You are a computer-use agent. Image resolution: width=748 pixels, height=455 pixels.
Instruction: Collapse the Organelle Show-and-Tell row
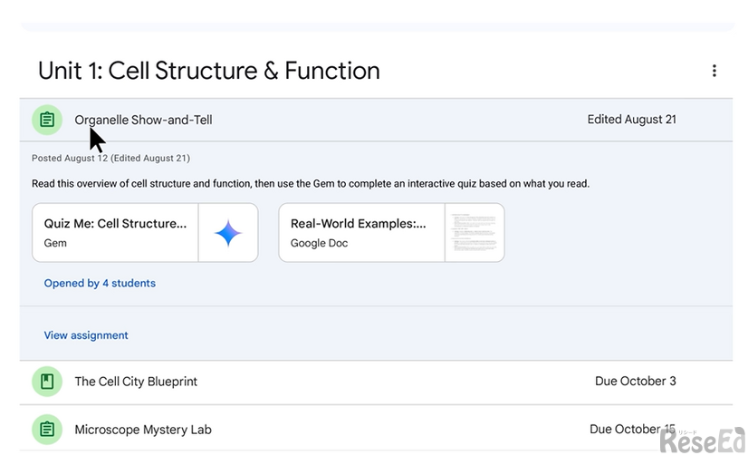(376, 120)
